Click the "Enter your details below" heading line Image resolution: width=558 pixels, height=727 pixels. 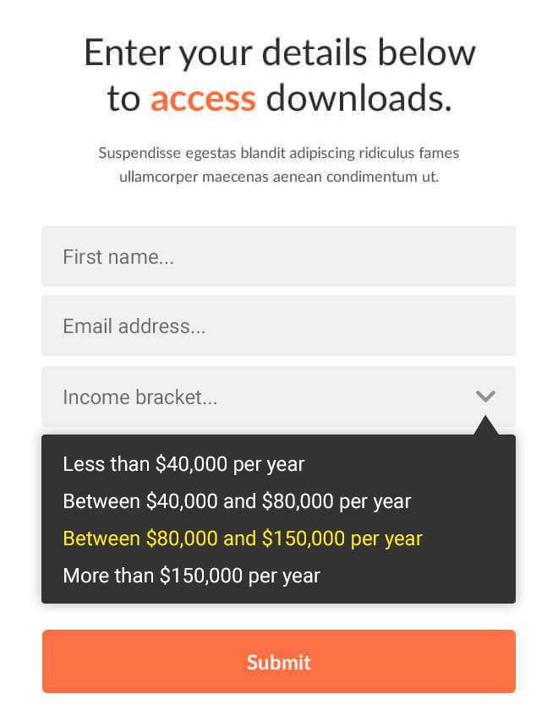[280, 53]
